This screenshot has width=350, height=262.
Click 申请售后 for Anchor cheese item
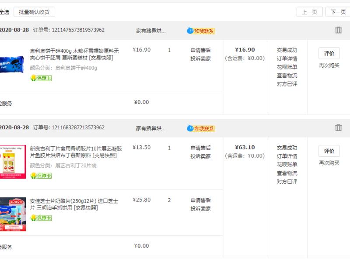pos(200,200)
